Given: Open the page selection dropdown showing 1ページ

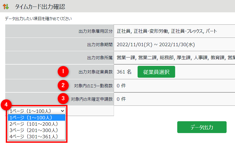Looking at the screenshot, I should click(x=37, y=111).
